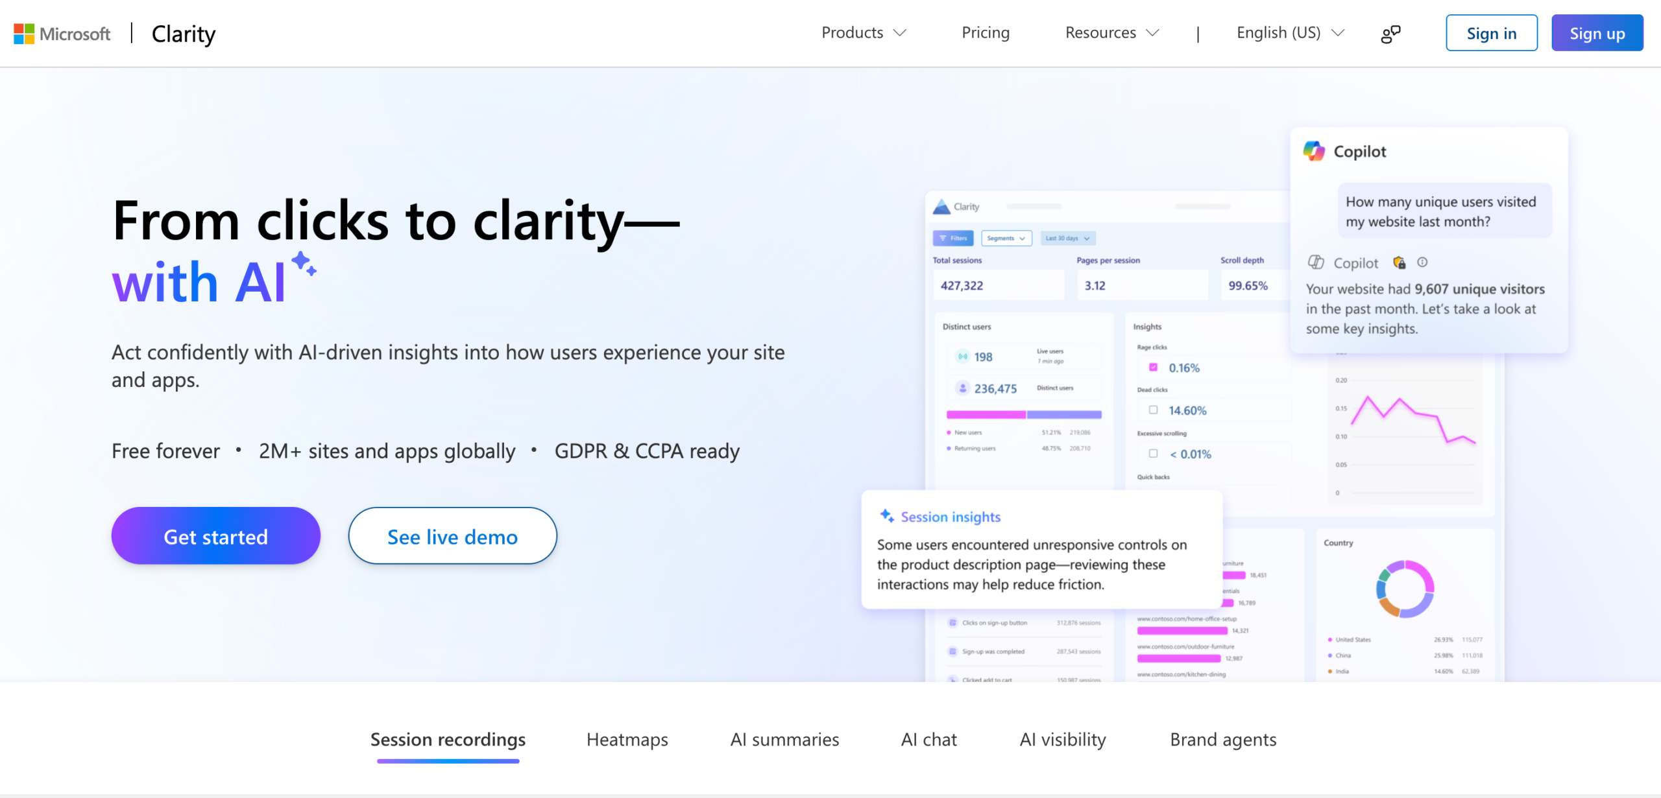
Task: Open the Segments dropdown in dashboard
Action: (x=1006, y=238)
